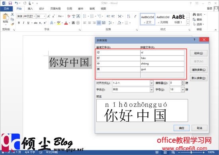The width and height of the screenshot is (219, 155).
Task: Click the 清除读音(C) button
Action: tap(198, 70)
